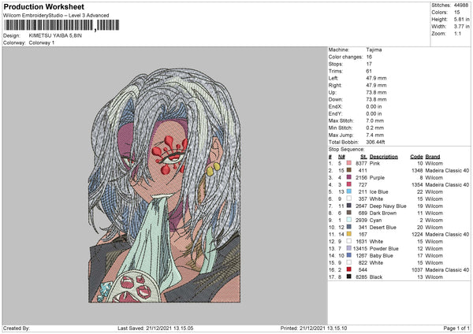Choose the Powder Blue swatch
The image size is (473, 334).
tap(349, 248)
